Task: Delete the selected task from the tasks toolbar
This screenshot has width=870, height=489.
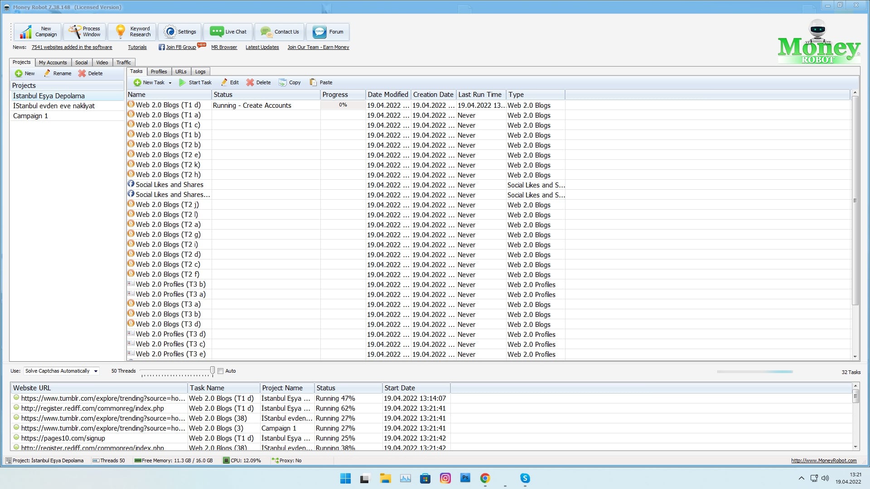Action: tap(258, 82)
